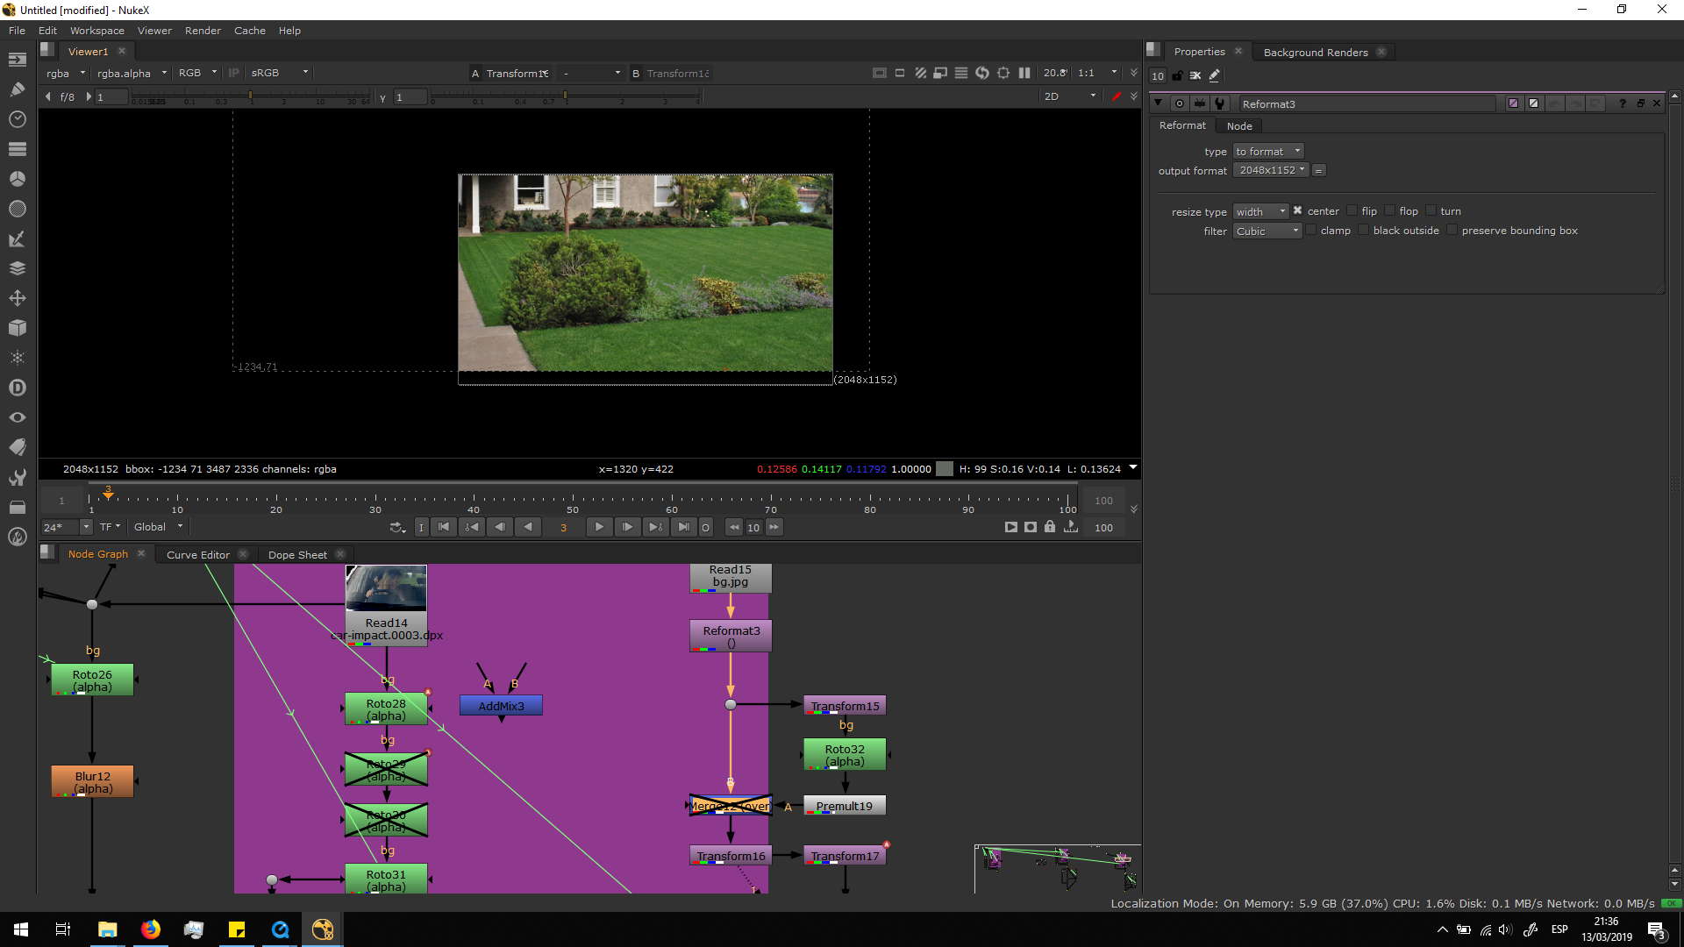Switch to the Node tab in Properties
Image resolution: width=1684 pixels, height=947 pixels.
tap(1238, 126)
